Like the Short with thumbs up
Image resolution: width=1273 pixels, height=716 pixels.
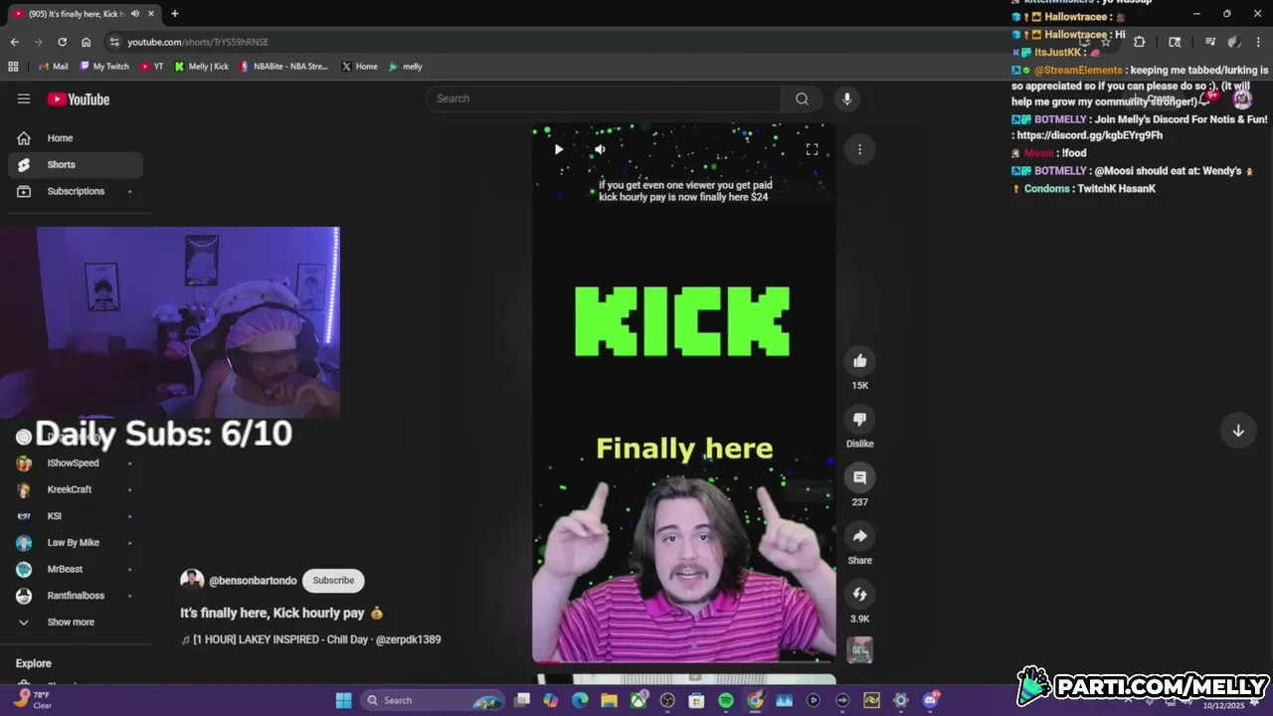point(859,361)
